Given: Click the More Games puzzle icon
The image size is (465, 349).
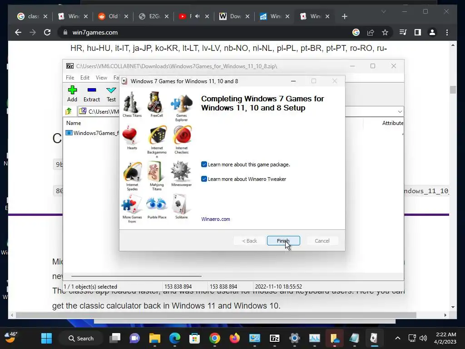Looking at the screenshot, I should tap(131, 204).
